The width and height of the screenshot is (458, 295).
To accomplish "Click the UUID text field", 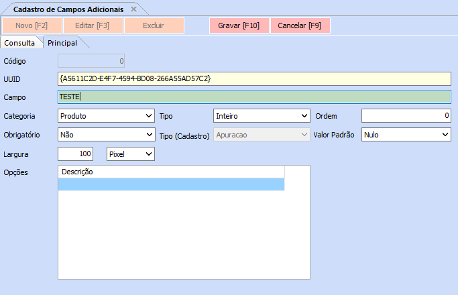I will pyautogui.click(x=255, y=79).
